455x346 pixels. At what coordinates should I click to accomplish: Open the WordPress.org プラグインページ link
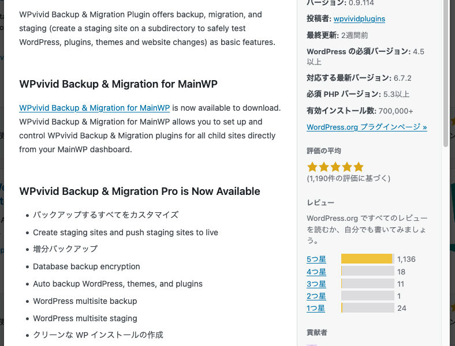point(367,127)
